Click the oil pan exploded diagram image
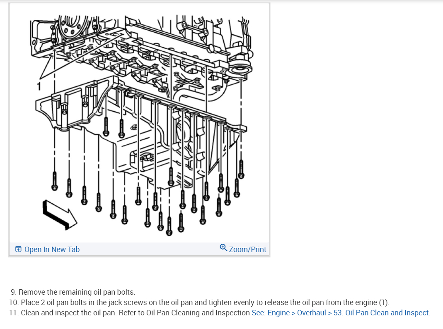The image size is (443, 329). tap(139, 123)
